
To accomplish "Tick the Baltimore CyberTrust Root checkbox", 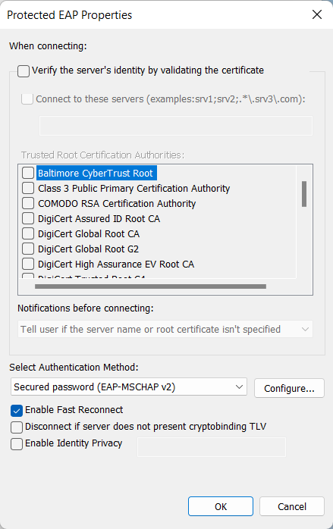I will (x=28, y=173).
